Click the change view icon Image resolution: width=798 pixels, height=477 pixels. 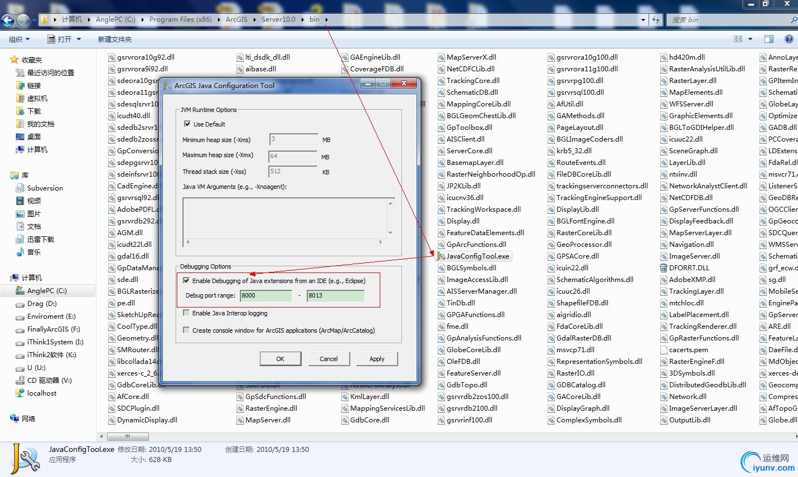738,39
